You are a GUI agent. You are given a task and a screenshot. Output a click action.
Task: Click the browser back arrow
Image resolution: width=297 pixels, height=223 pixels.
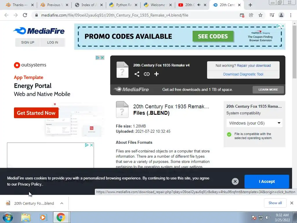[6, 15]
